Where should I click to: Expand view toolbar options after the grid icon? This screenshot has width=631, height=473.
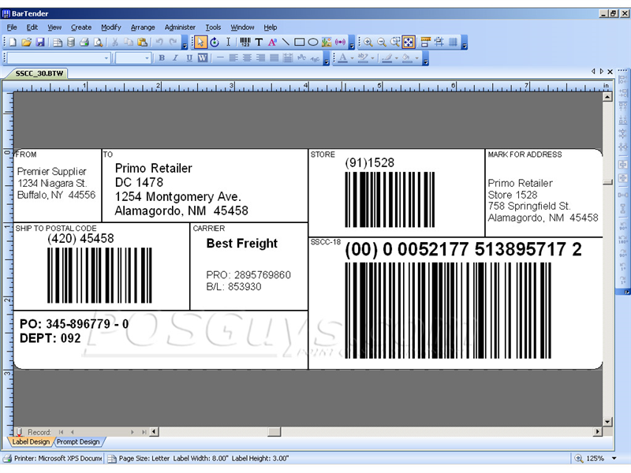tap(465, 43)
